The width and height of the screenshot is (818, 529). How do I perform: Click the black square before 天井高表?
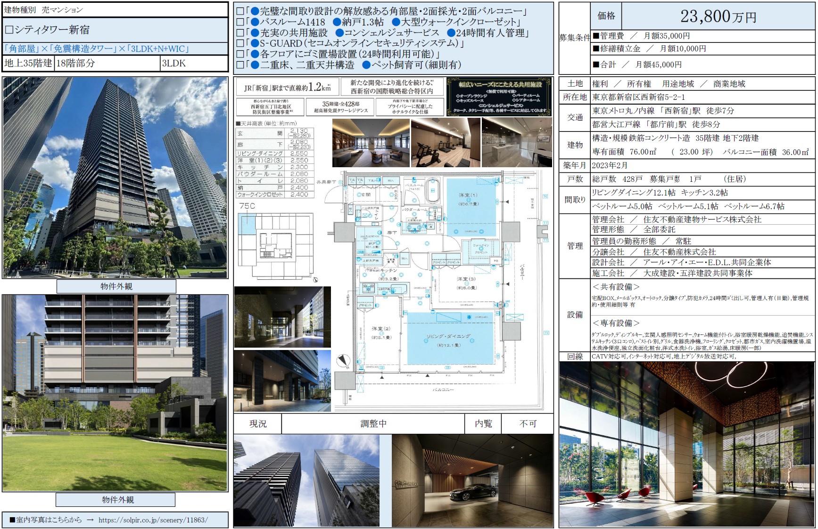pos(238,124)
